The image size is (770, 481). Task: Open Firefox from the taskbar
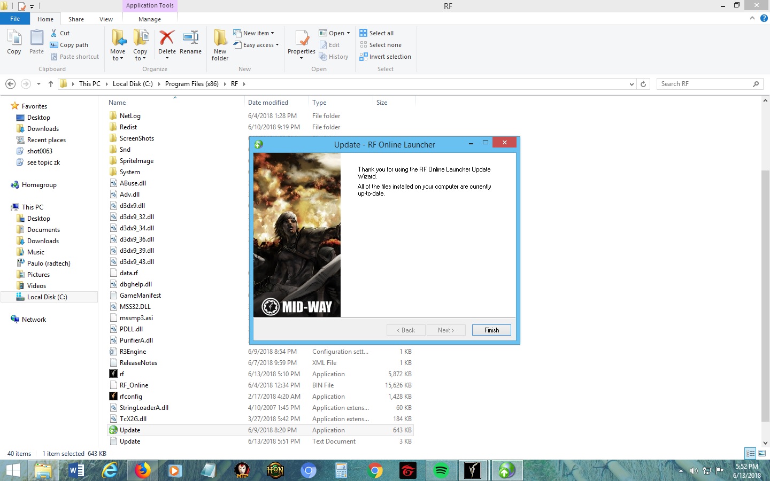click(x=142, y=470)
